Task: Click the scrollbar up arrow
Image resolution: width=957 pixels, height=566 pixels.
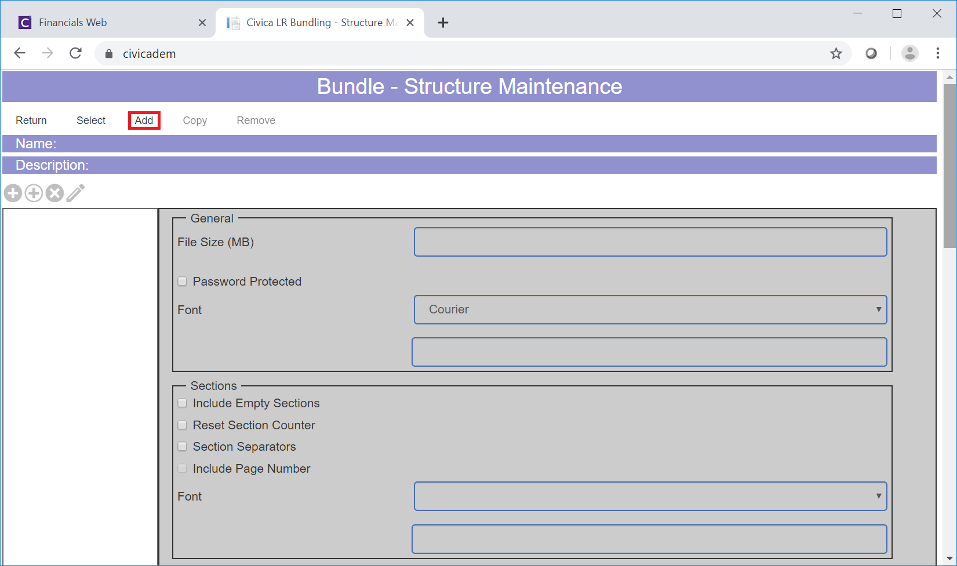Action: pos(949,77)
